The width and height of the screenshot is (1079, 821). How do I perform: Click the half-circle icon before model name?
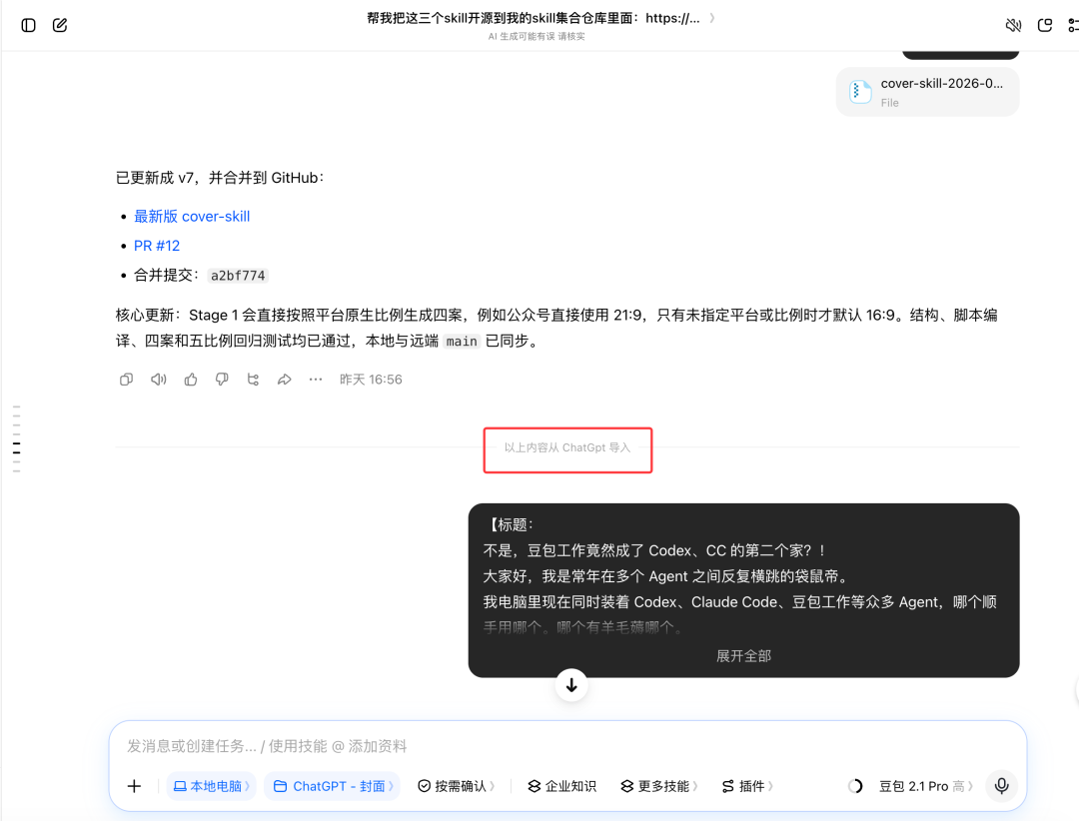(855, 786)
